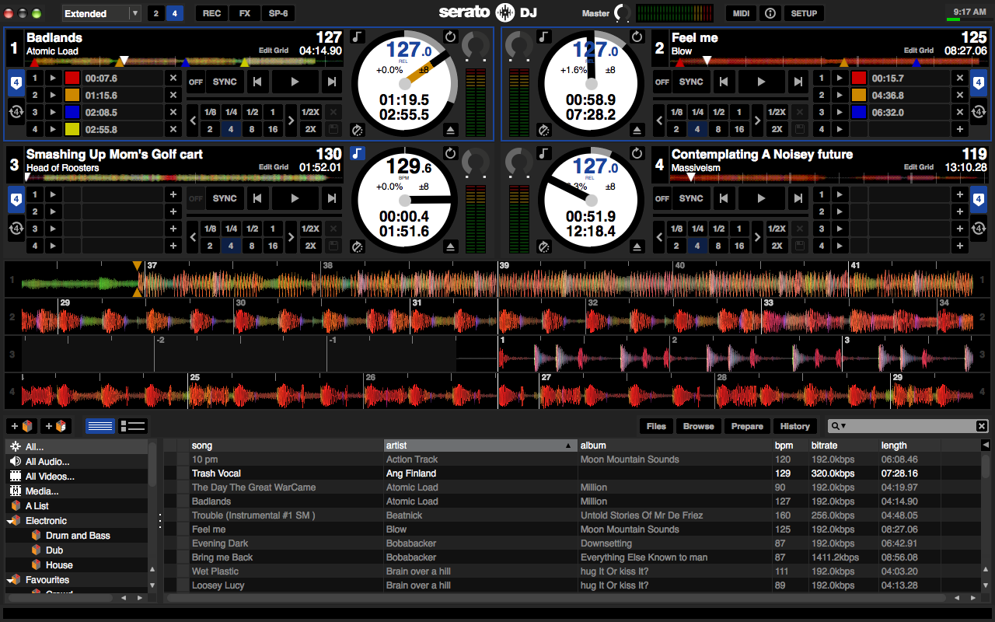Screen dimensions: 995x622
Task: Open the History panel
Action: point(794,426)
